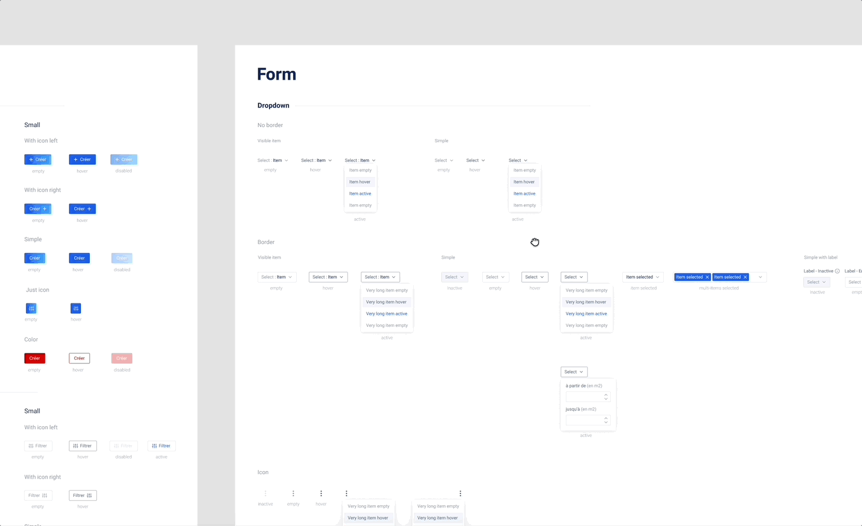This screenshot has height=526, width=862.
Task: Click the kebab icon labeled empty
Action: pyautogui.click(x=293, y=494)
